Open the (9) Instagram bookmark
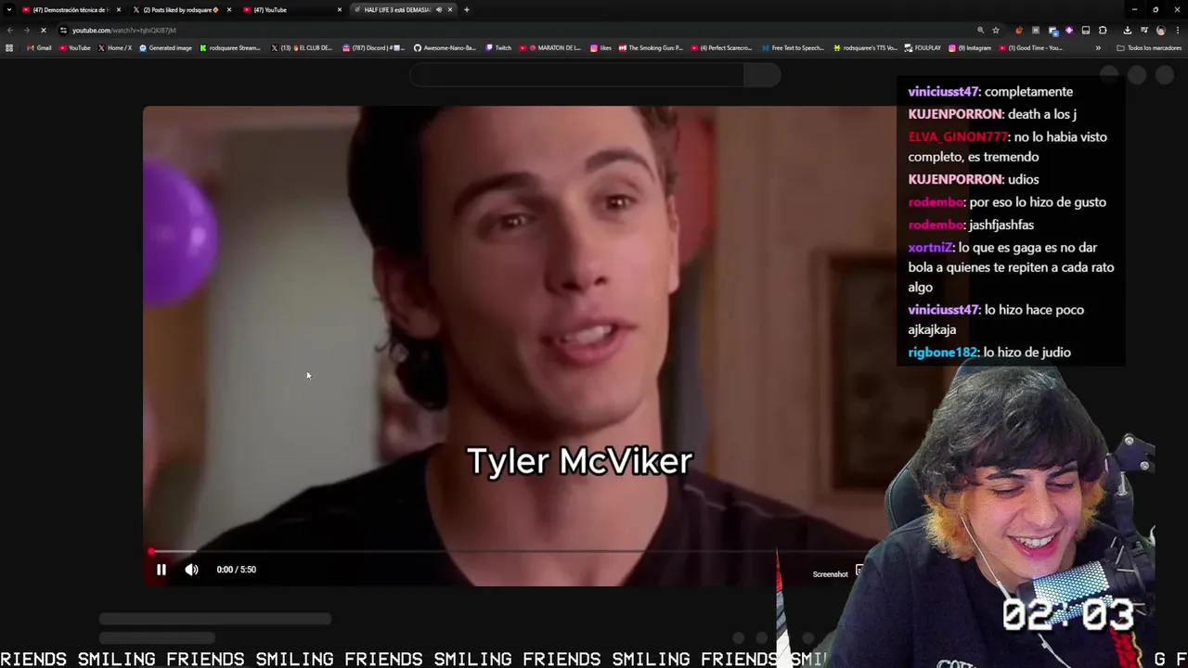Screen dimensions: 1188x668 (x=970, y=47)
